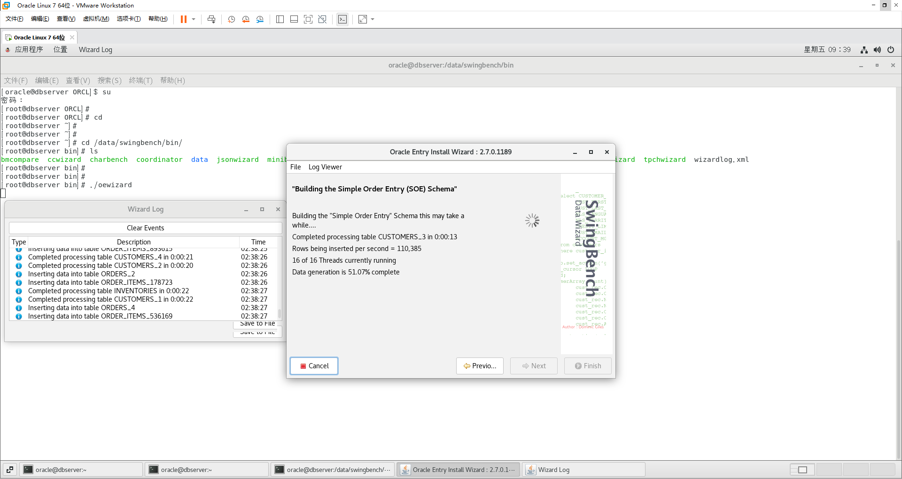This screenshot has height=479, width=902.
Task: Toggle the thumbnail bar view icon
Action: 294,19
